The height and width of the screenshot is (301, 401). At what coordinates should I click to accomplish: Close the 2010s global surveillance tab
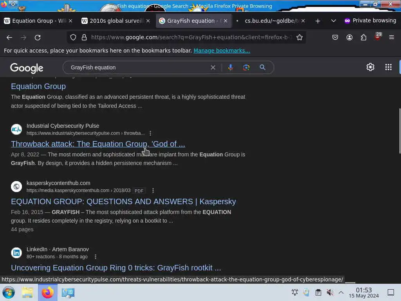(148, 21)
